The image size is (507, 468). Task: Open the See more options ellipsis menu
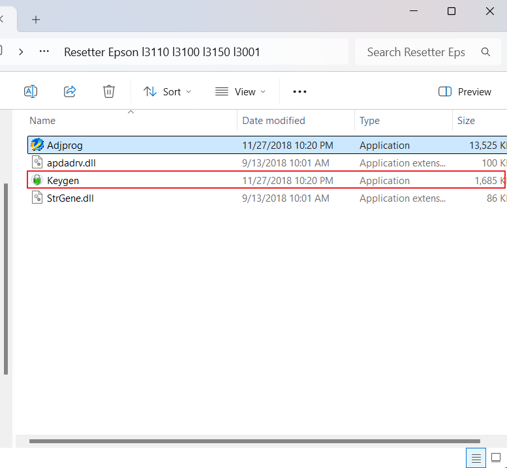(x=300, y=91)
